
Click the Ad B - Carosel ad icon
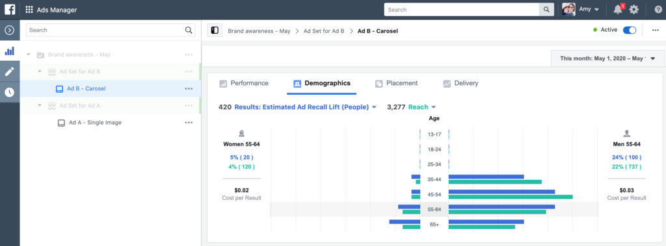tap(59, 89)
